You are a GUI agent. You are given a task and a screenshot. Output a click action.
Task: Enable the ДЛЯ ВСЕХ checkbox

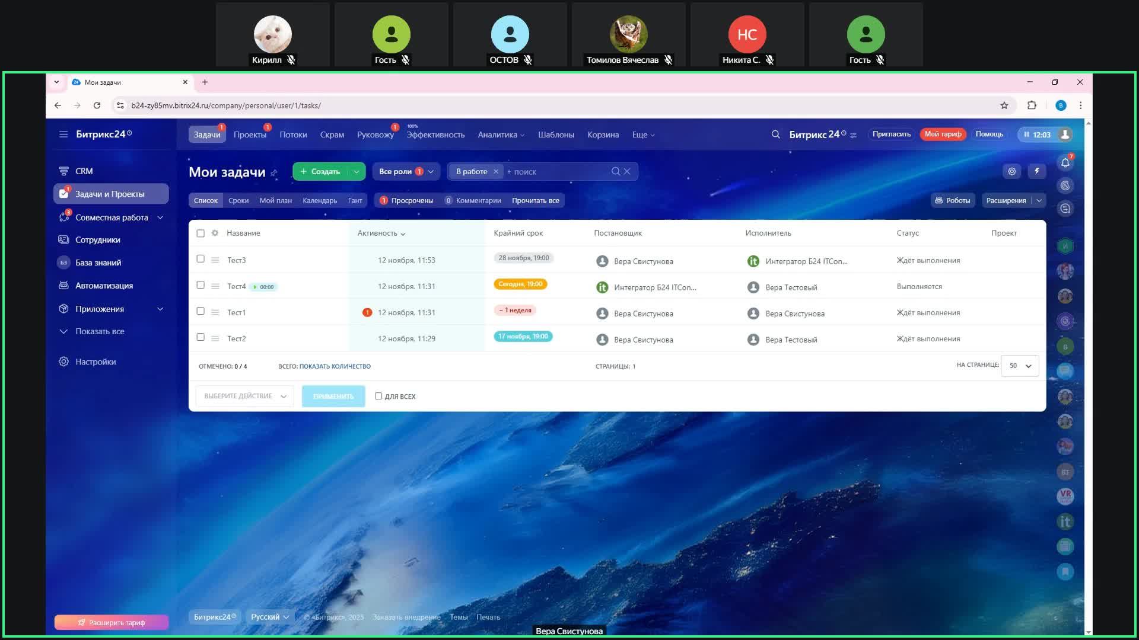378,396
